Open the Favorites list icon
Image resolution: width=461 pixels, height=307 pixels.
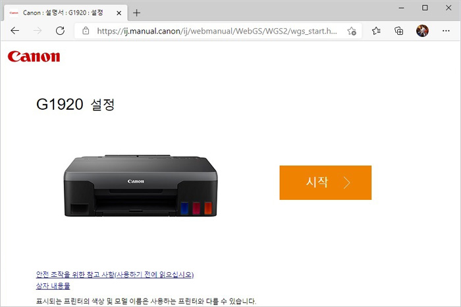(376, 30)
